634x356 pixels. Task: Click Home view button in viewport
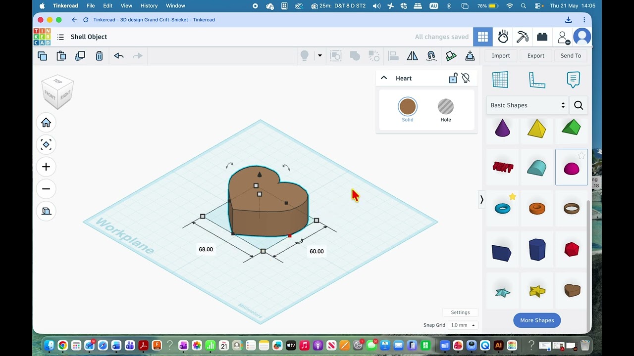pyautogui.click(x=46, y=123)
